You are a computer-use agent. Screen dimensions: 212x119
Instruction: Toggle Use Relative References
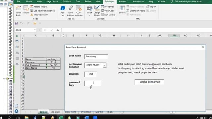[43, 11]
